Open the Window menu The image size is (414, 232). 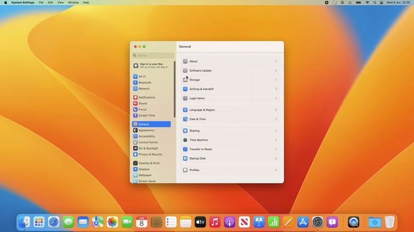(x=73, y=3)
